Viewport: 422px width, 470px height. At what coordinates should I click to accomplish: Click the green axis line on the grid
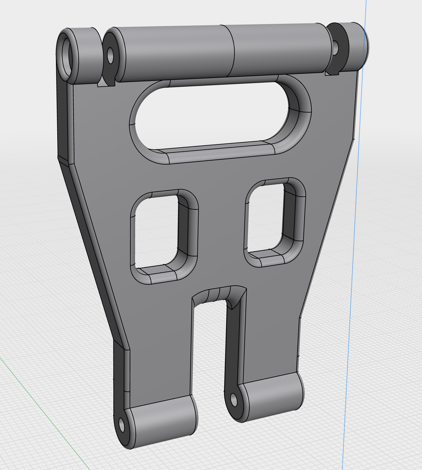point(45,414)
